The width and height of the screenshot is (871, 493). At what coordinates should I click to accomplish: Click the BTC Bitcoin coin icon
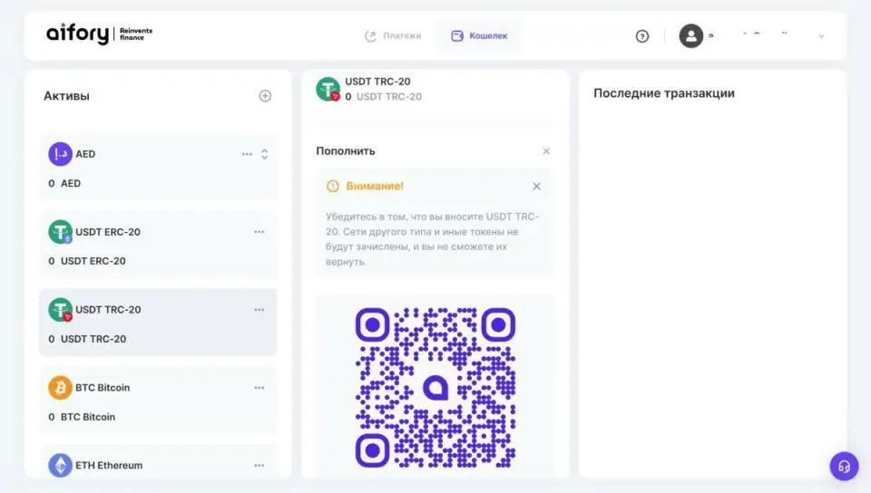(60, 388)
